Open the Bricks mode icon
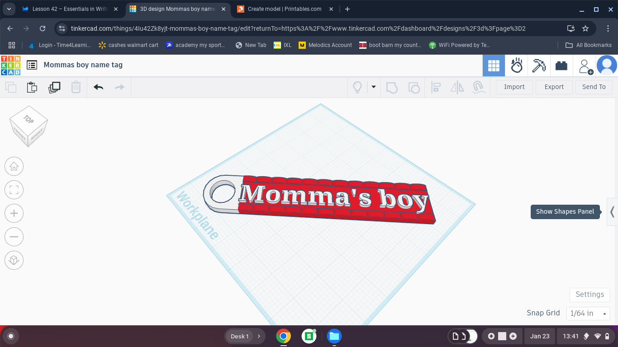618x347 pixels. [x=561, y=66]
